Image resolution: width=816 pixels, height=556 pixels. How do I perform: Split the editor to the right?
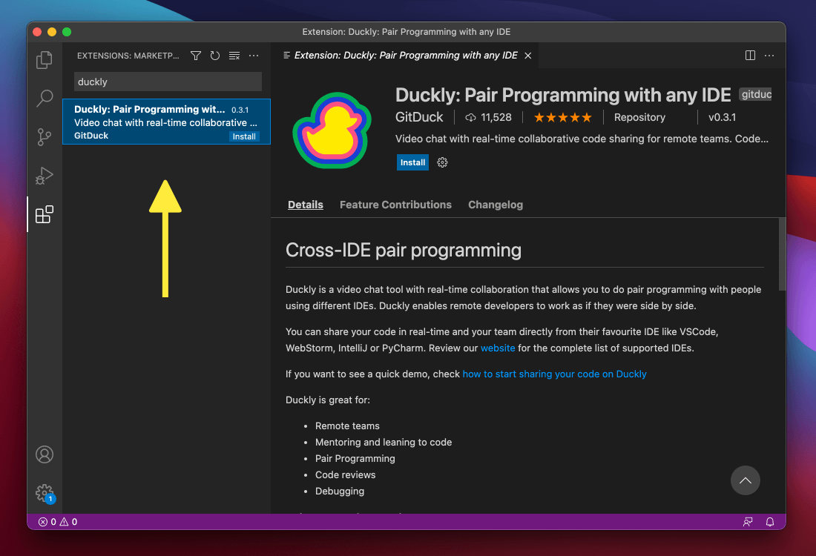click(750, 56)
